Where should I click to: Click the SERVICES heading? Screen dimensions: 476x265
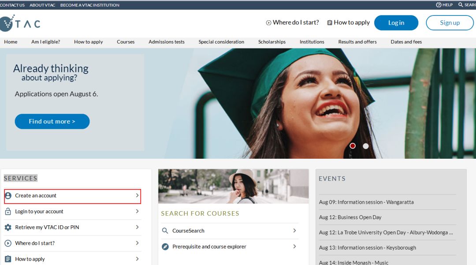tap(20, 178)
